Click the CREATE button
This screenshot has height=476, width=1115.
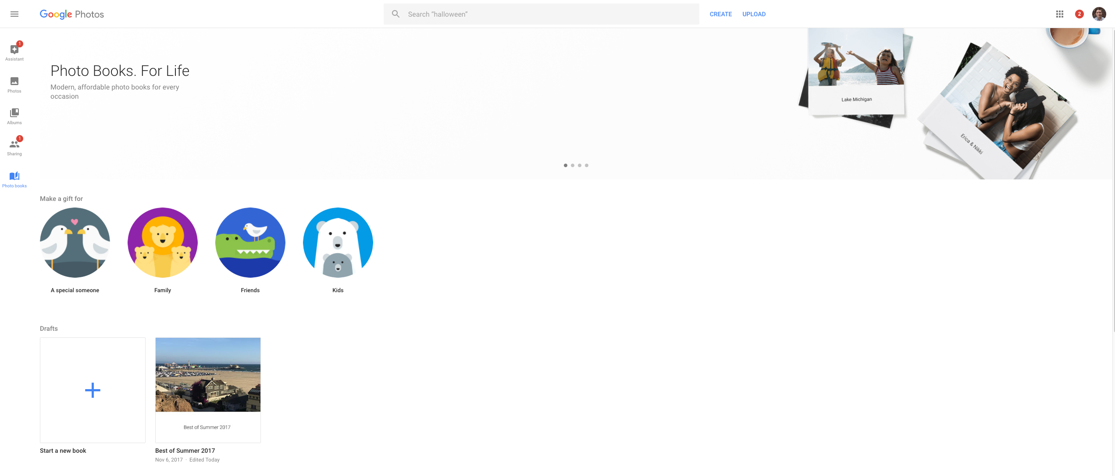tap(720, 14)
